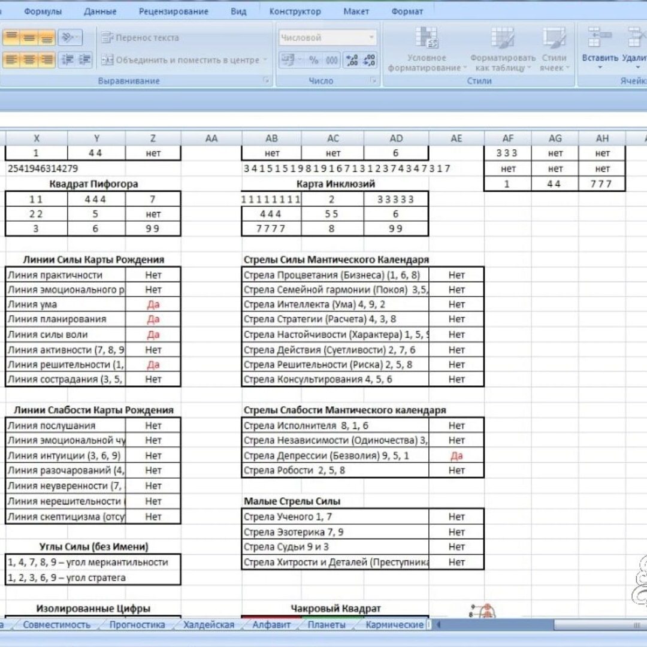Apply thousands separator format (000)
The width and height of the screenshot is (647, 647).
(x=331, y=60)
